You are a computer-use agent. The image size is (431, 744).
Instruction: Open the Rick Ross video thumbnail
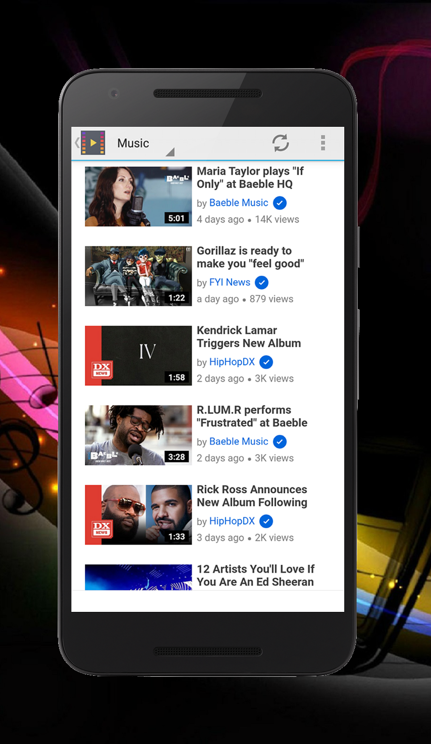pos(138,515)
